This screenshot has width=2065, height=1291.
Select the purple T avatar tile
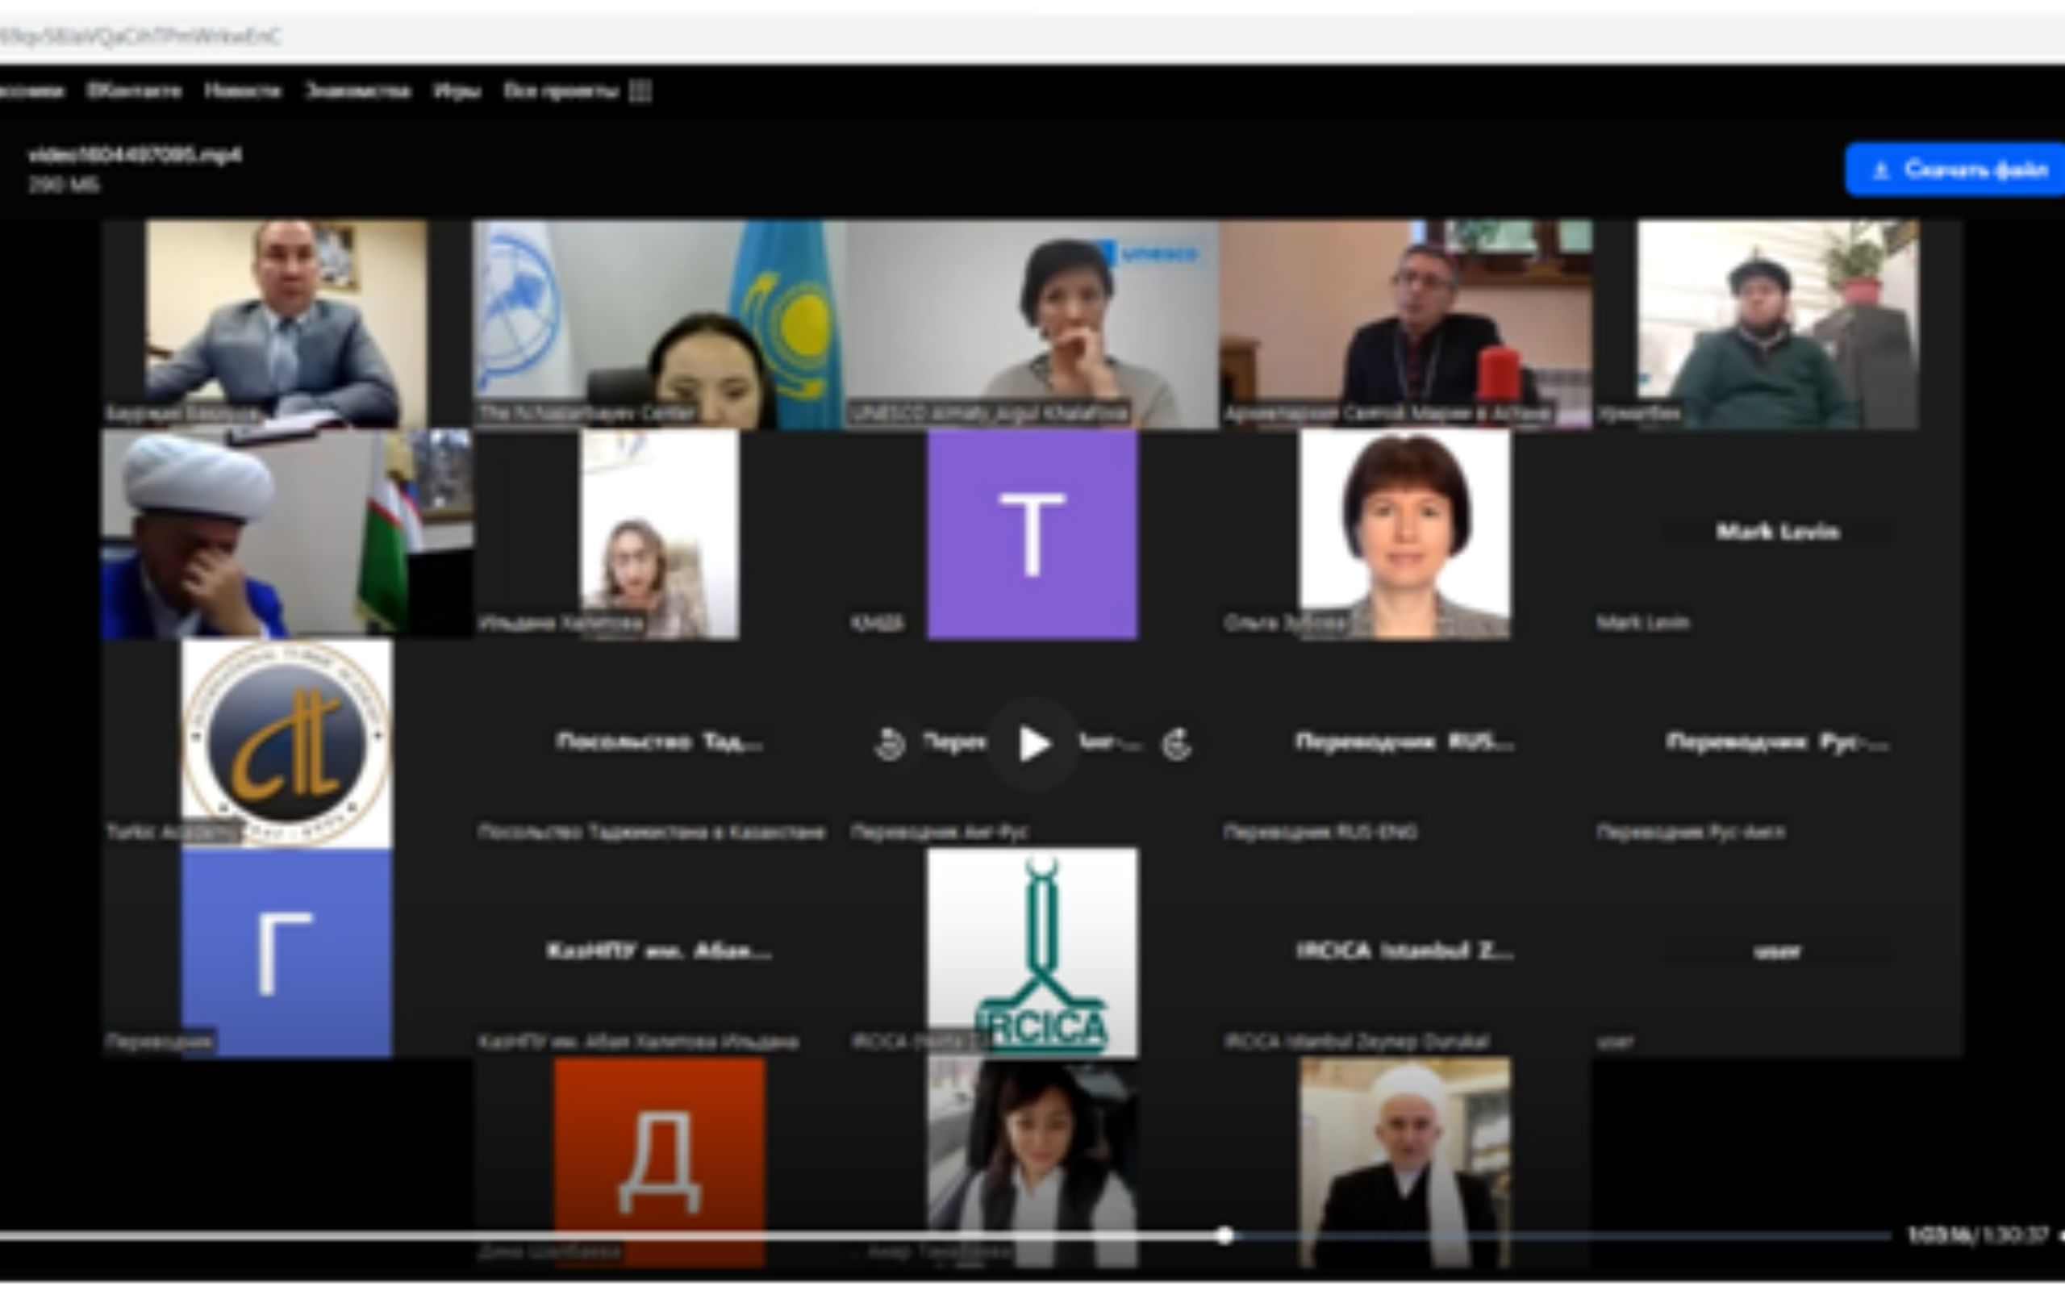pyautogui.click(x=1032, y=534)
